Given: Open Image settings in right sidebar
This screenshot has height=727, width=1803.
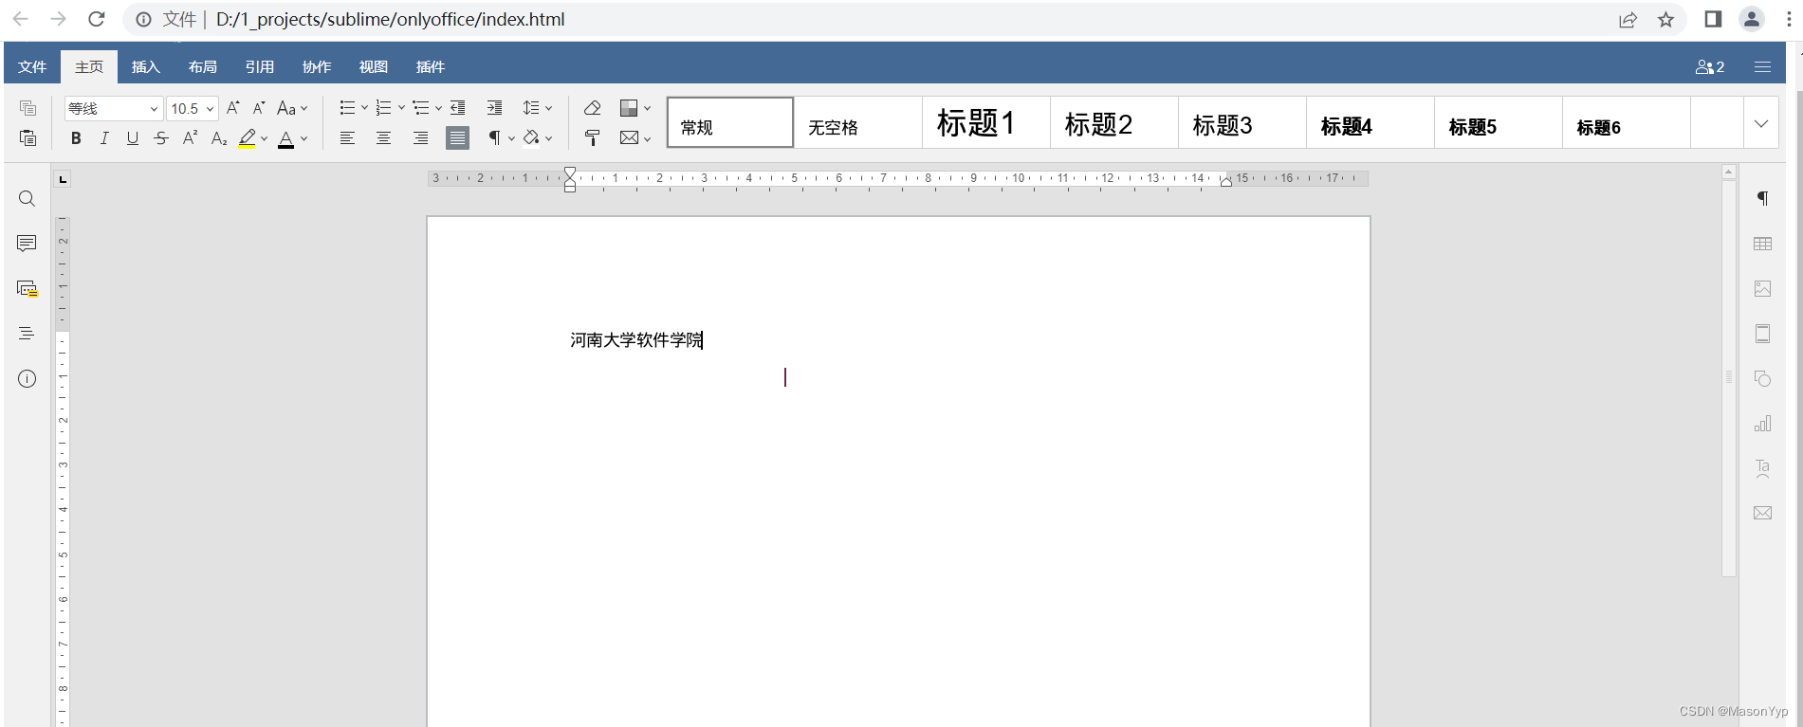Looking at the screenshot, I should pyautogui.click(x=1762, y=289).
